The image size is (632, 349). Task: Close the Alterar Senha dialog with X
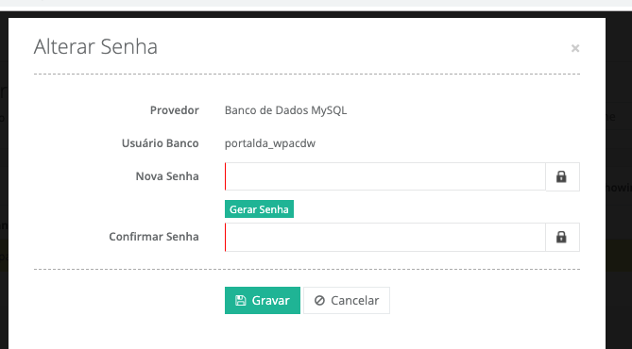click(x=575, y=48)
